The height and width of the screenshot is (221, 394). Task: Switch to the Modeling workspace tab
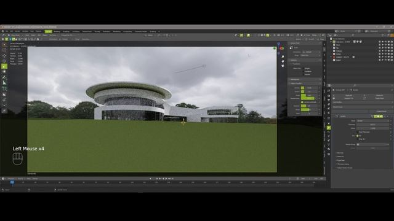[x=57, y=31]
